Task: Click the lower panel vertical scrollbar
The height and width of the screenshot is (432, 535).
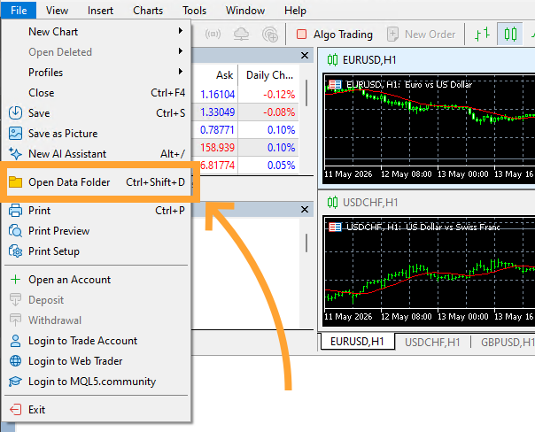Action: pos(306,243)
